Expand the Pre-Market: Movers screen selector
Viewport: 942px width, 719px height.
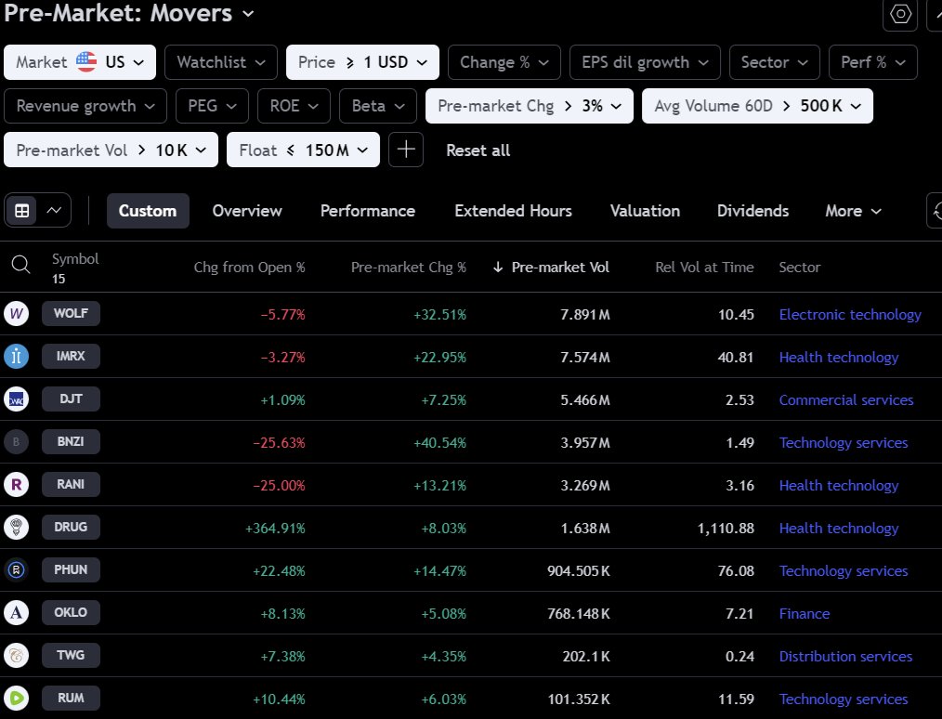(248, 13)
